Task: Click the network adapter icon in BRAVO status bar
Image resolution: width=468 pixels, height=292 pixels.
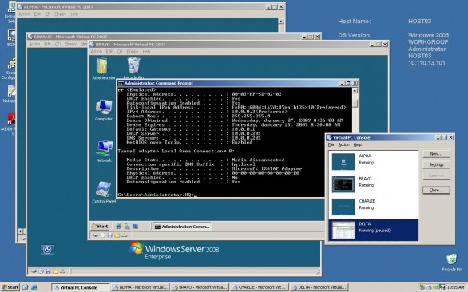Action: 125,235
